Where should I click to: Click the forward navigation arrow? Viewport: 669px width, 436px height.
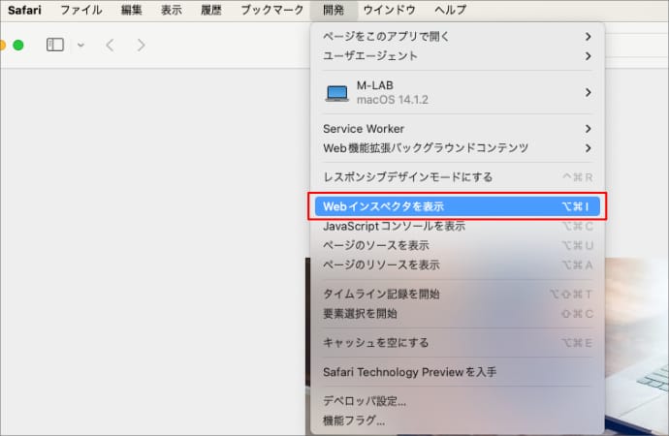click(x=142, y=45)
